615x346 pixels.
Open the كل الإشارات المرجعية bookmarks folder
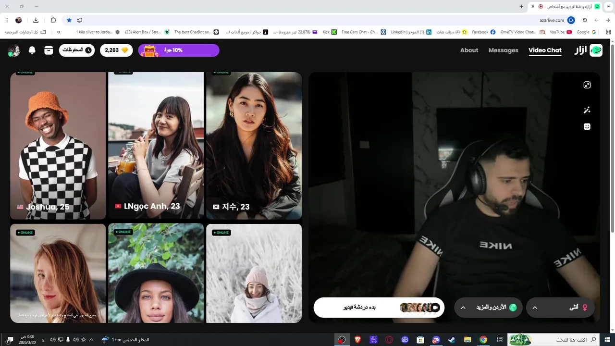pyautogui.click(x=25, y=32)
